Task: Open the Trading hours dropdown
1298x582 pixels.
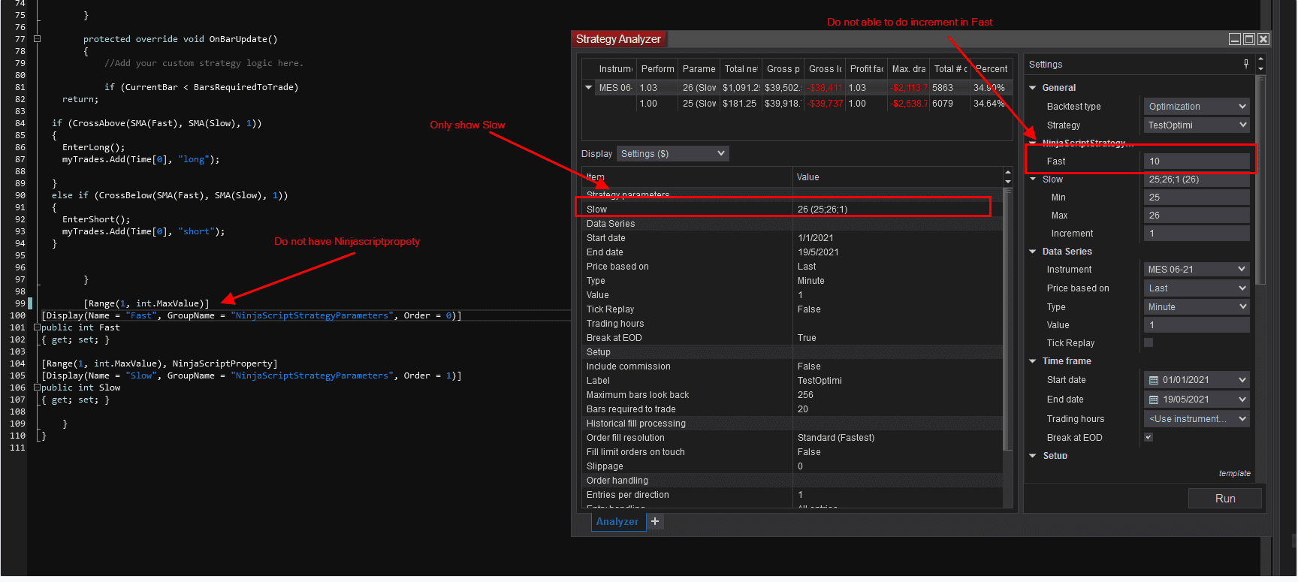Action: click(x=1196, y=419)
